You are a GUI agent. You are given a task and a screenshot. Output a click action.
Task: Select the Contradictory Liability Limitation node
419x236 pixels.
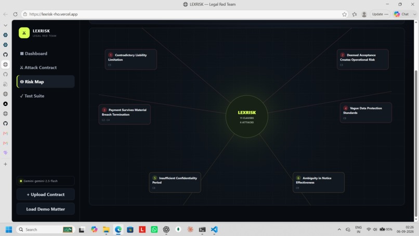click(x=130, y=59)
